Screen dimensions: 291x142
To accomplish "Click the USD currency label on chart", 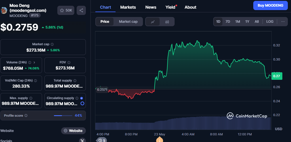I will coord(278,129).
